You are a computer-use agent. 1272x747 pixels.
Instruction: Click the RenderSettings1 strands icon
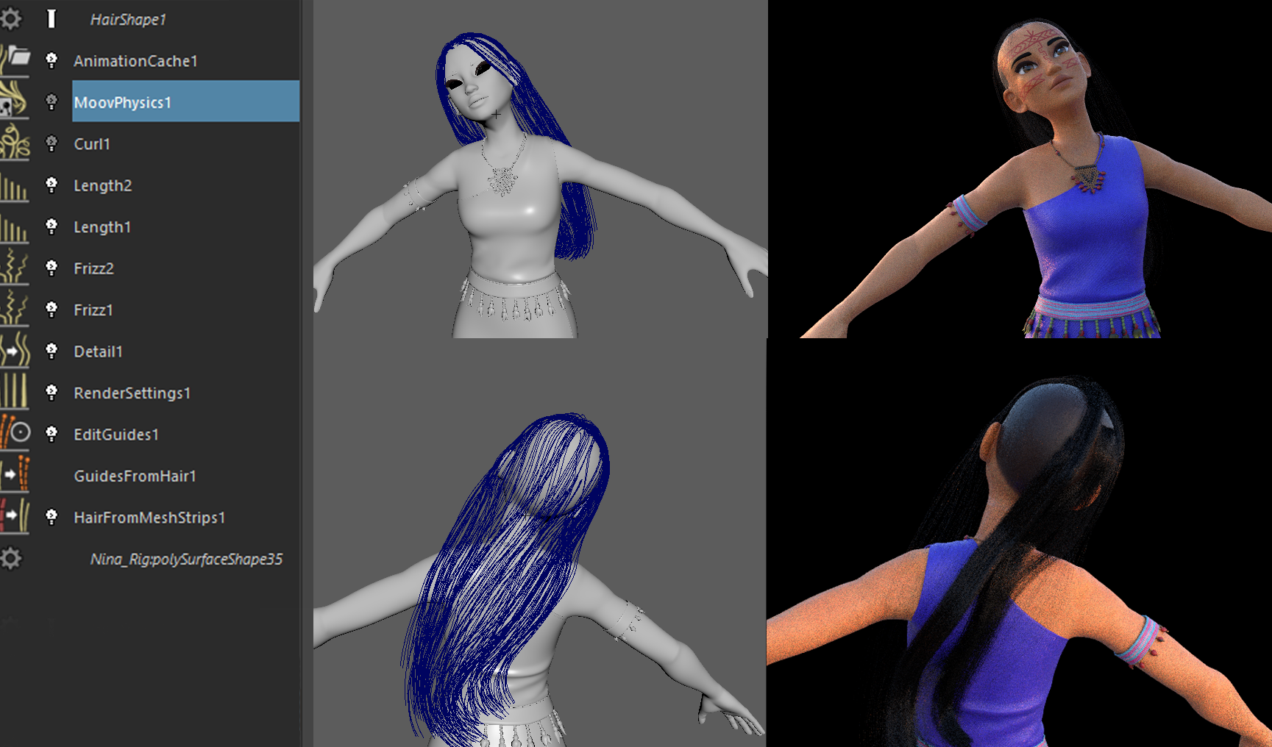(15, 393)
